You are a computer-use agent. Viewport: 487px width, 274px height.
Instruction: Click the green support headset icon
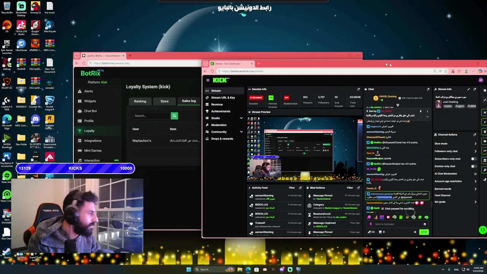(482, 230)
